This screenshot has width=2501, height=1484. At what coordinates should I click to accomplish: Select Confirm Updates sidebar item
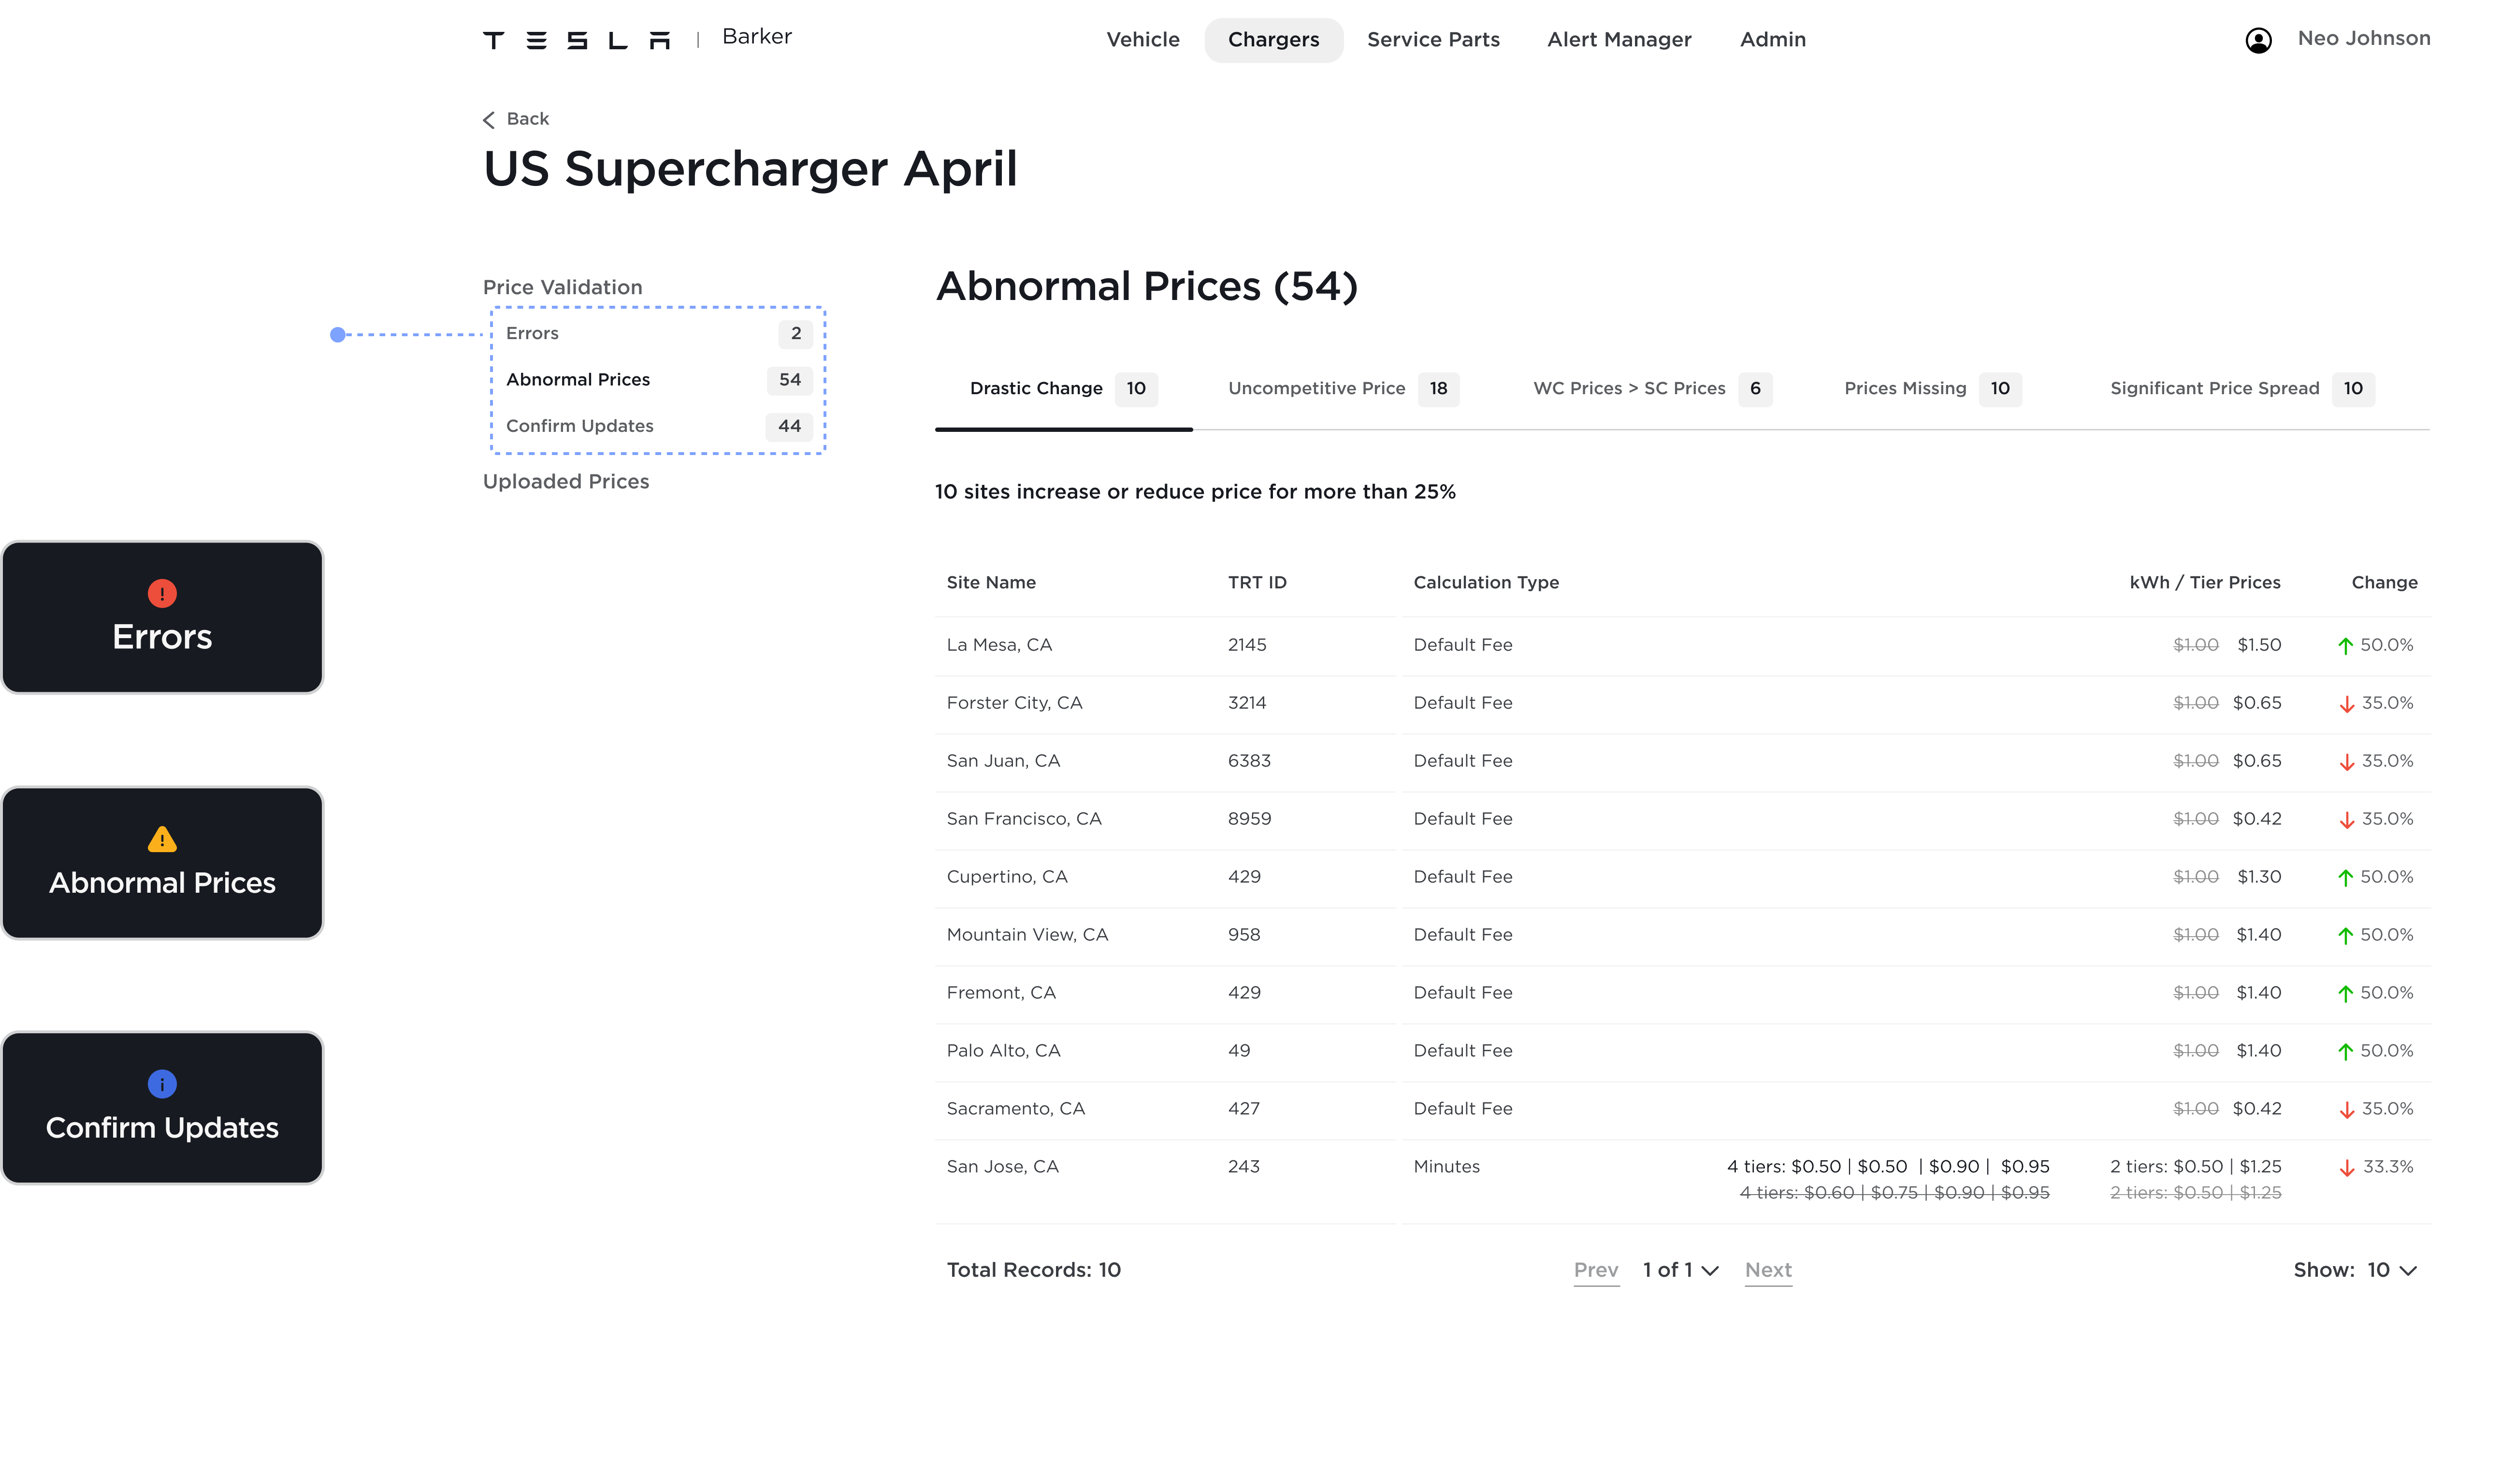[x=658, y=426]
